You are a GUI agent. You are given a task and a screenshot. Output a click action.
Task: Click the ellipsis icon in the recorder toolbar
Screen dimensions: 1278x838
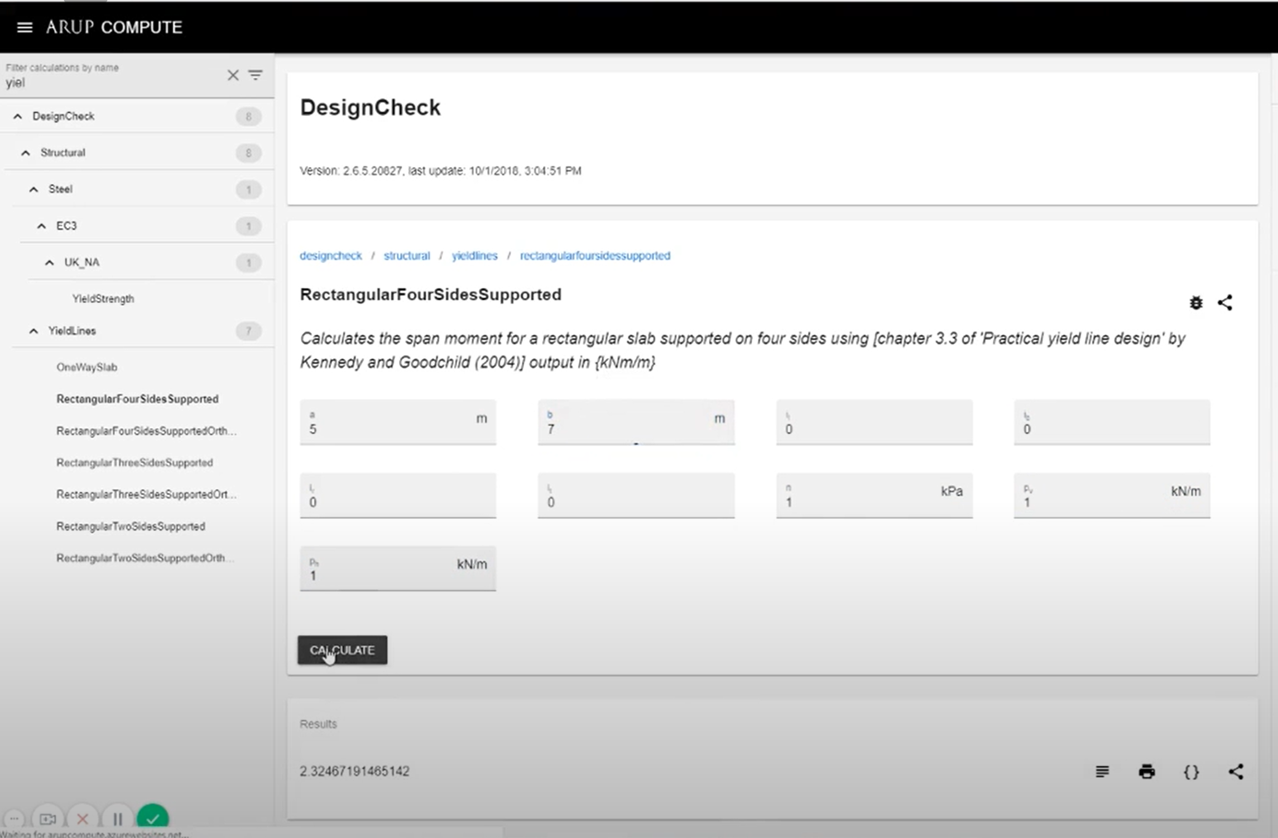click(x=15, y=819)
